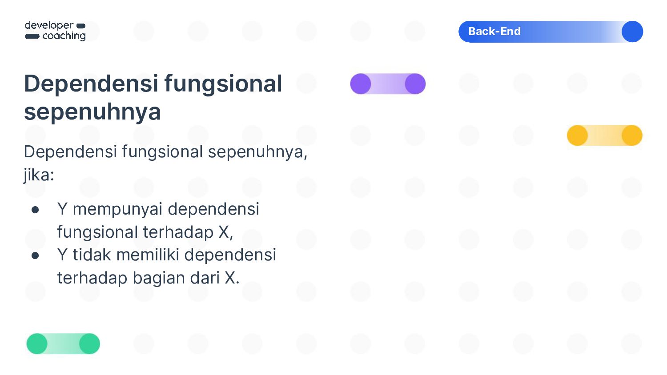Click the heading Dependensi fungsional sepenuhnya

[153, 97]
